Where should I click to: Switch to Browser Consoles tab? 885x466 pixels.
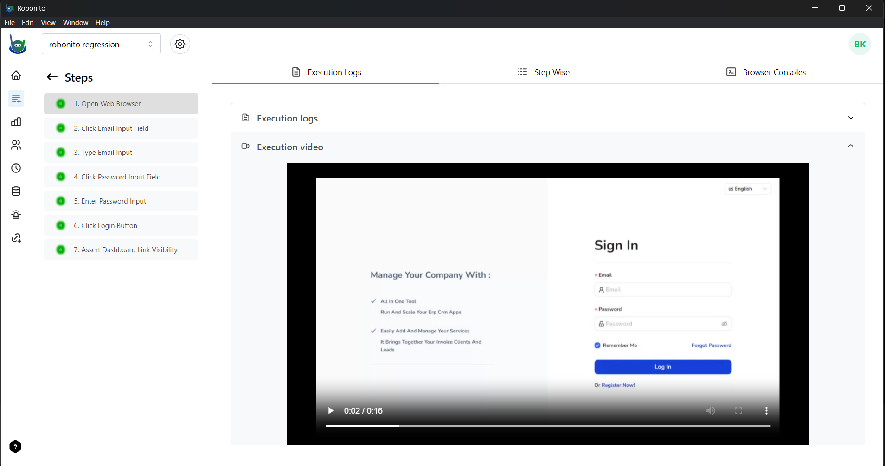click(766, 72)
